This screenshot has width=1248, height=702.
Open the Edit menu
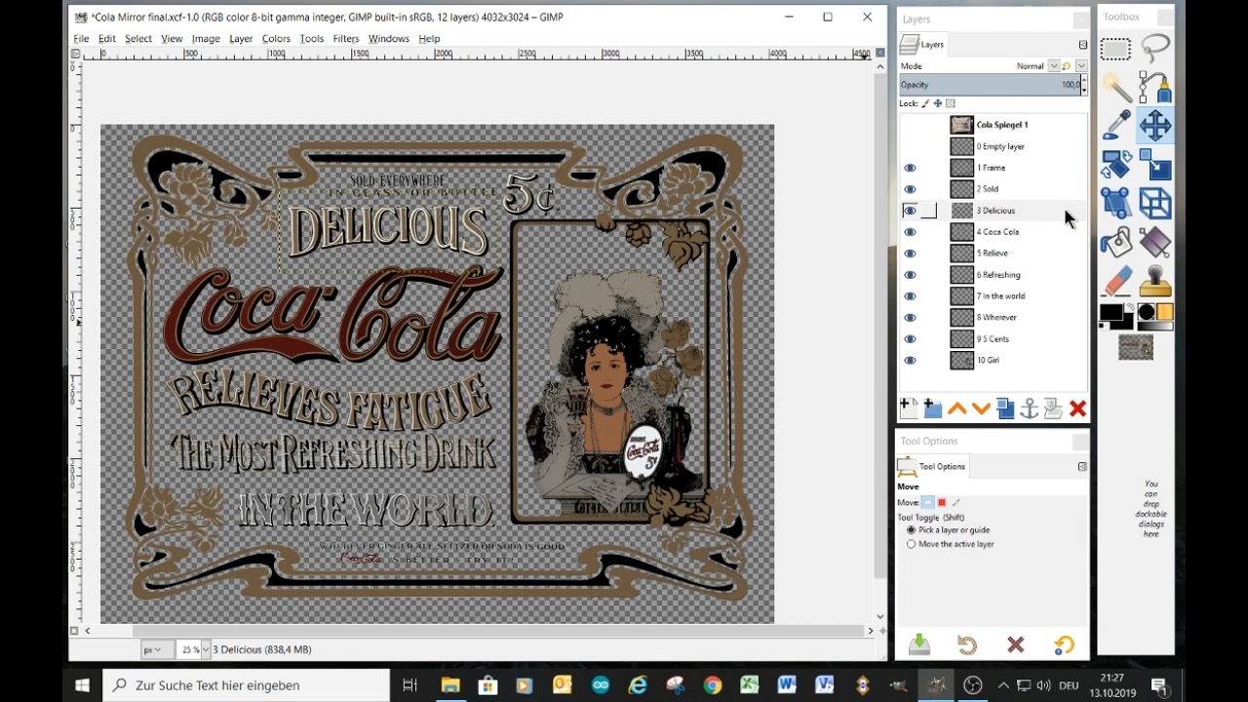click(107, 39)
